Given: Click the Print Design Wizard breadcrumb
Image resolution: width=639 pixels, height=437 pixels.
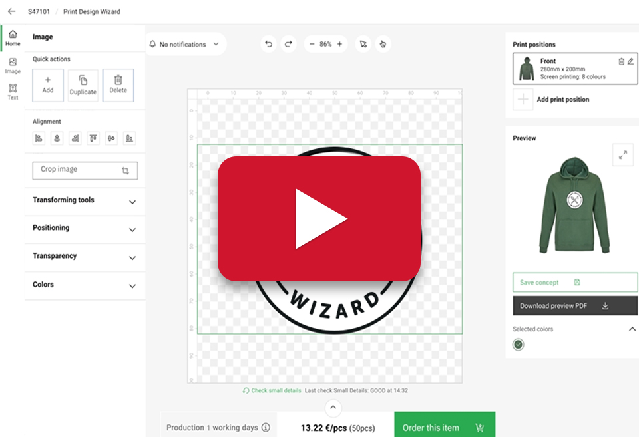Looking at the screenshot, I should [x=92, y=11].
